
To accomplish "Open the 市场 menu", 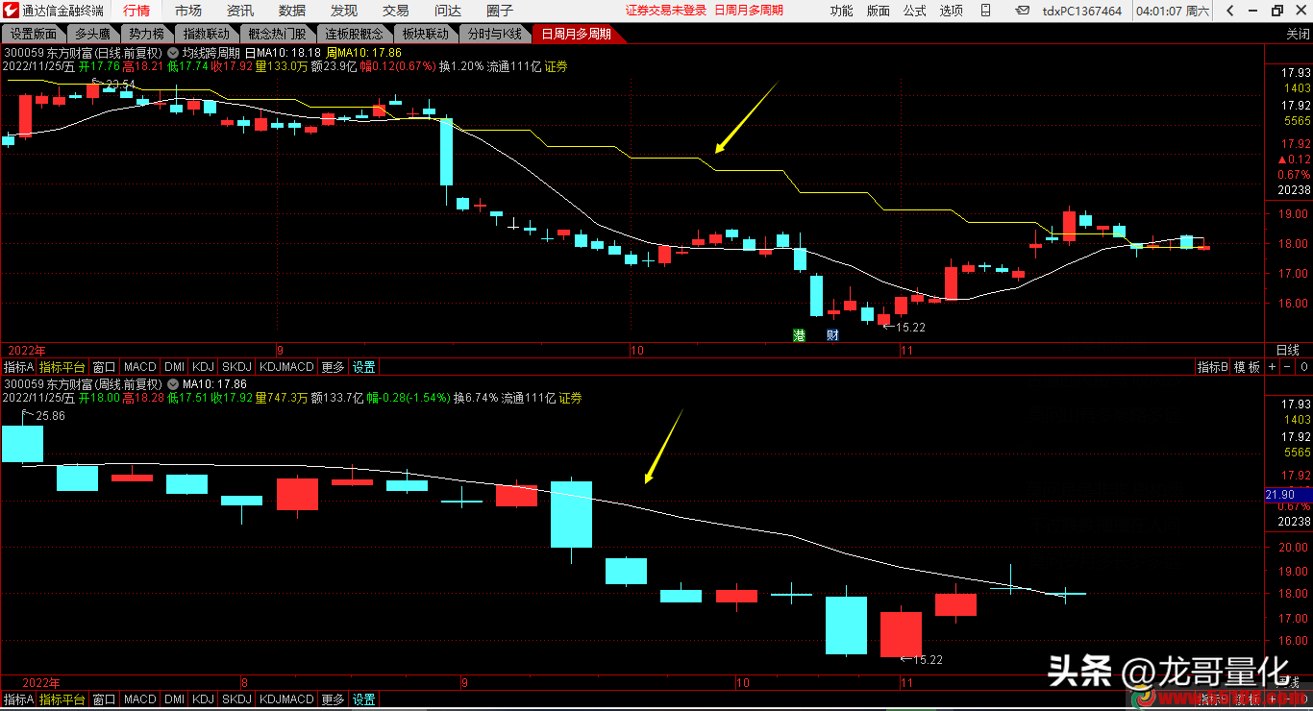I will [188, 11].
